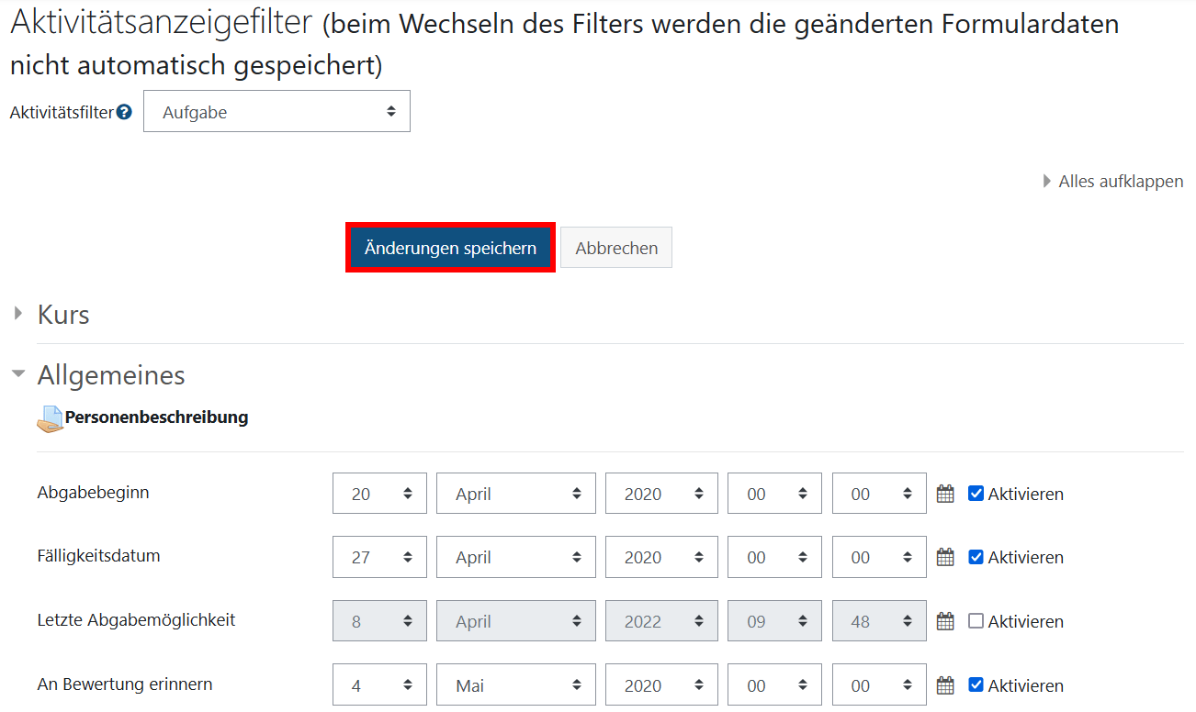The width and height of the screenshot is (1196, 712).
Task: Click the assignment icon beside Personenbeschreibung
Action: coord(50,417)
